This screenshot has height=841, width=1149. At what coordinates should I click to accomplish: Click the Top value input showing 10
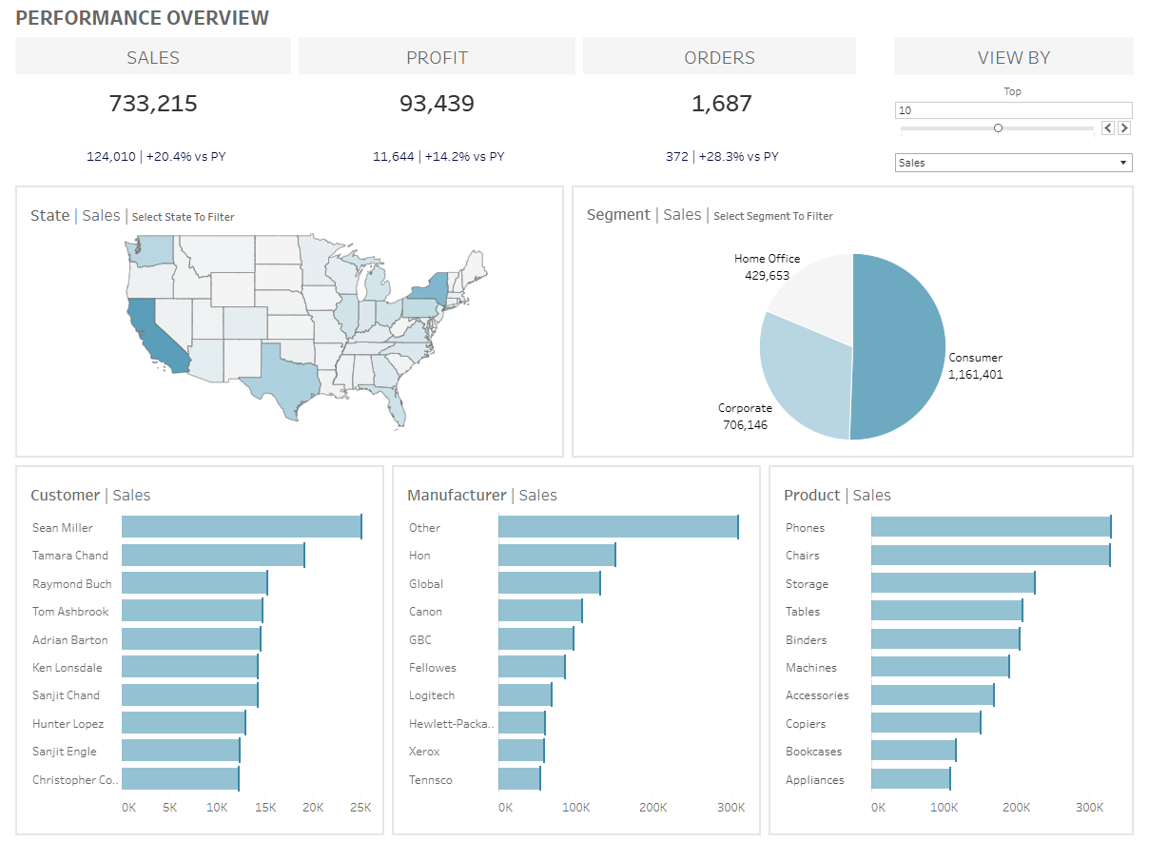tap(1012, 109)
